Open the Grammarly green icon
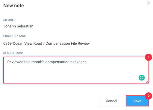Screen dimensions: 153x110 [142, 78]
